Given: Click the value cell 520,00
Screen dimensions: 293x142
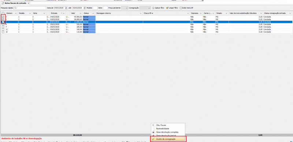Looking at the screenshot, I should click(77, 24).
